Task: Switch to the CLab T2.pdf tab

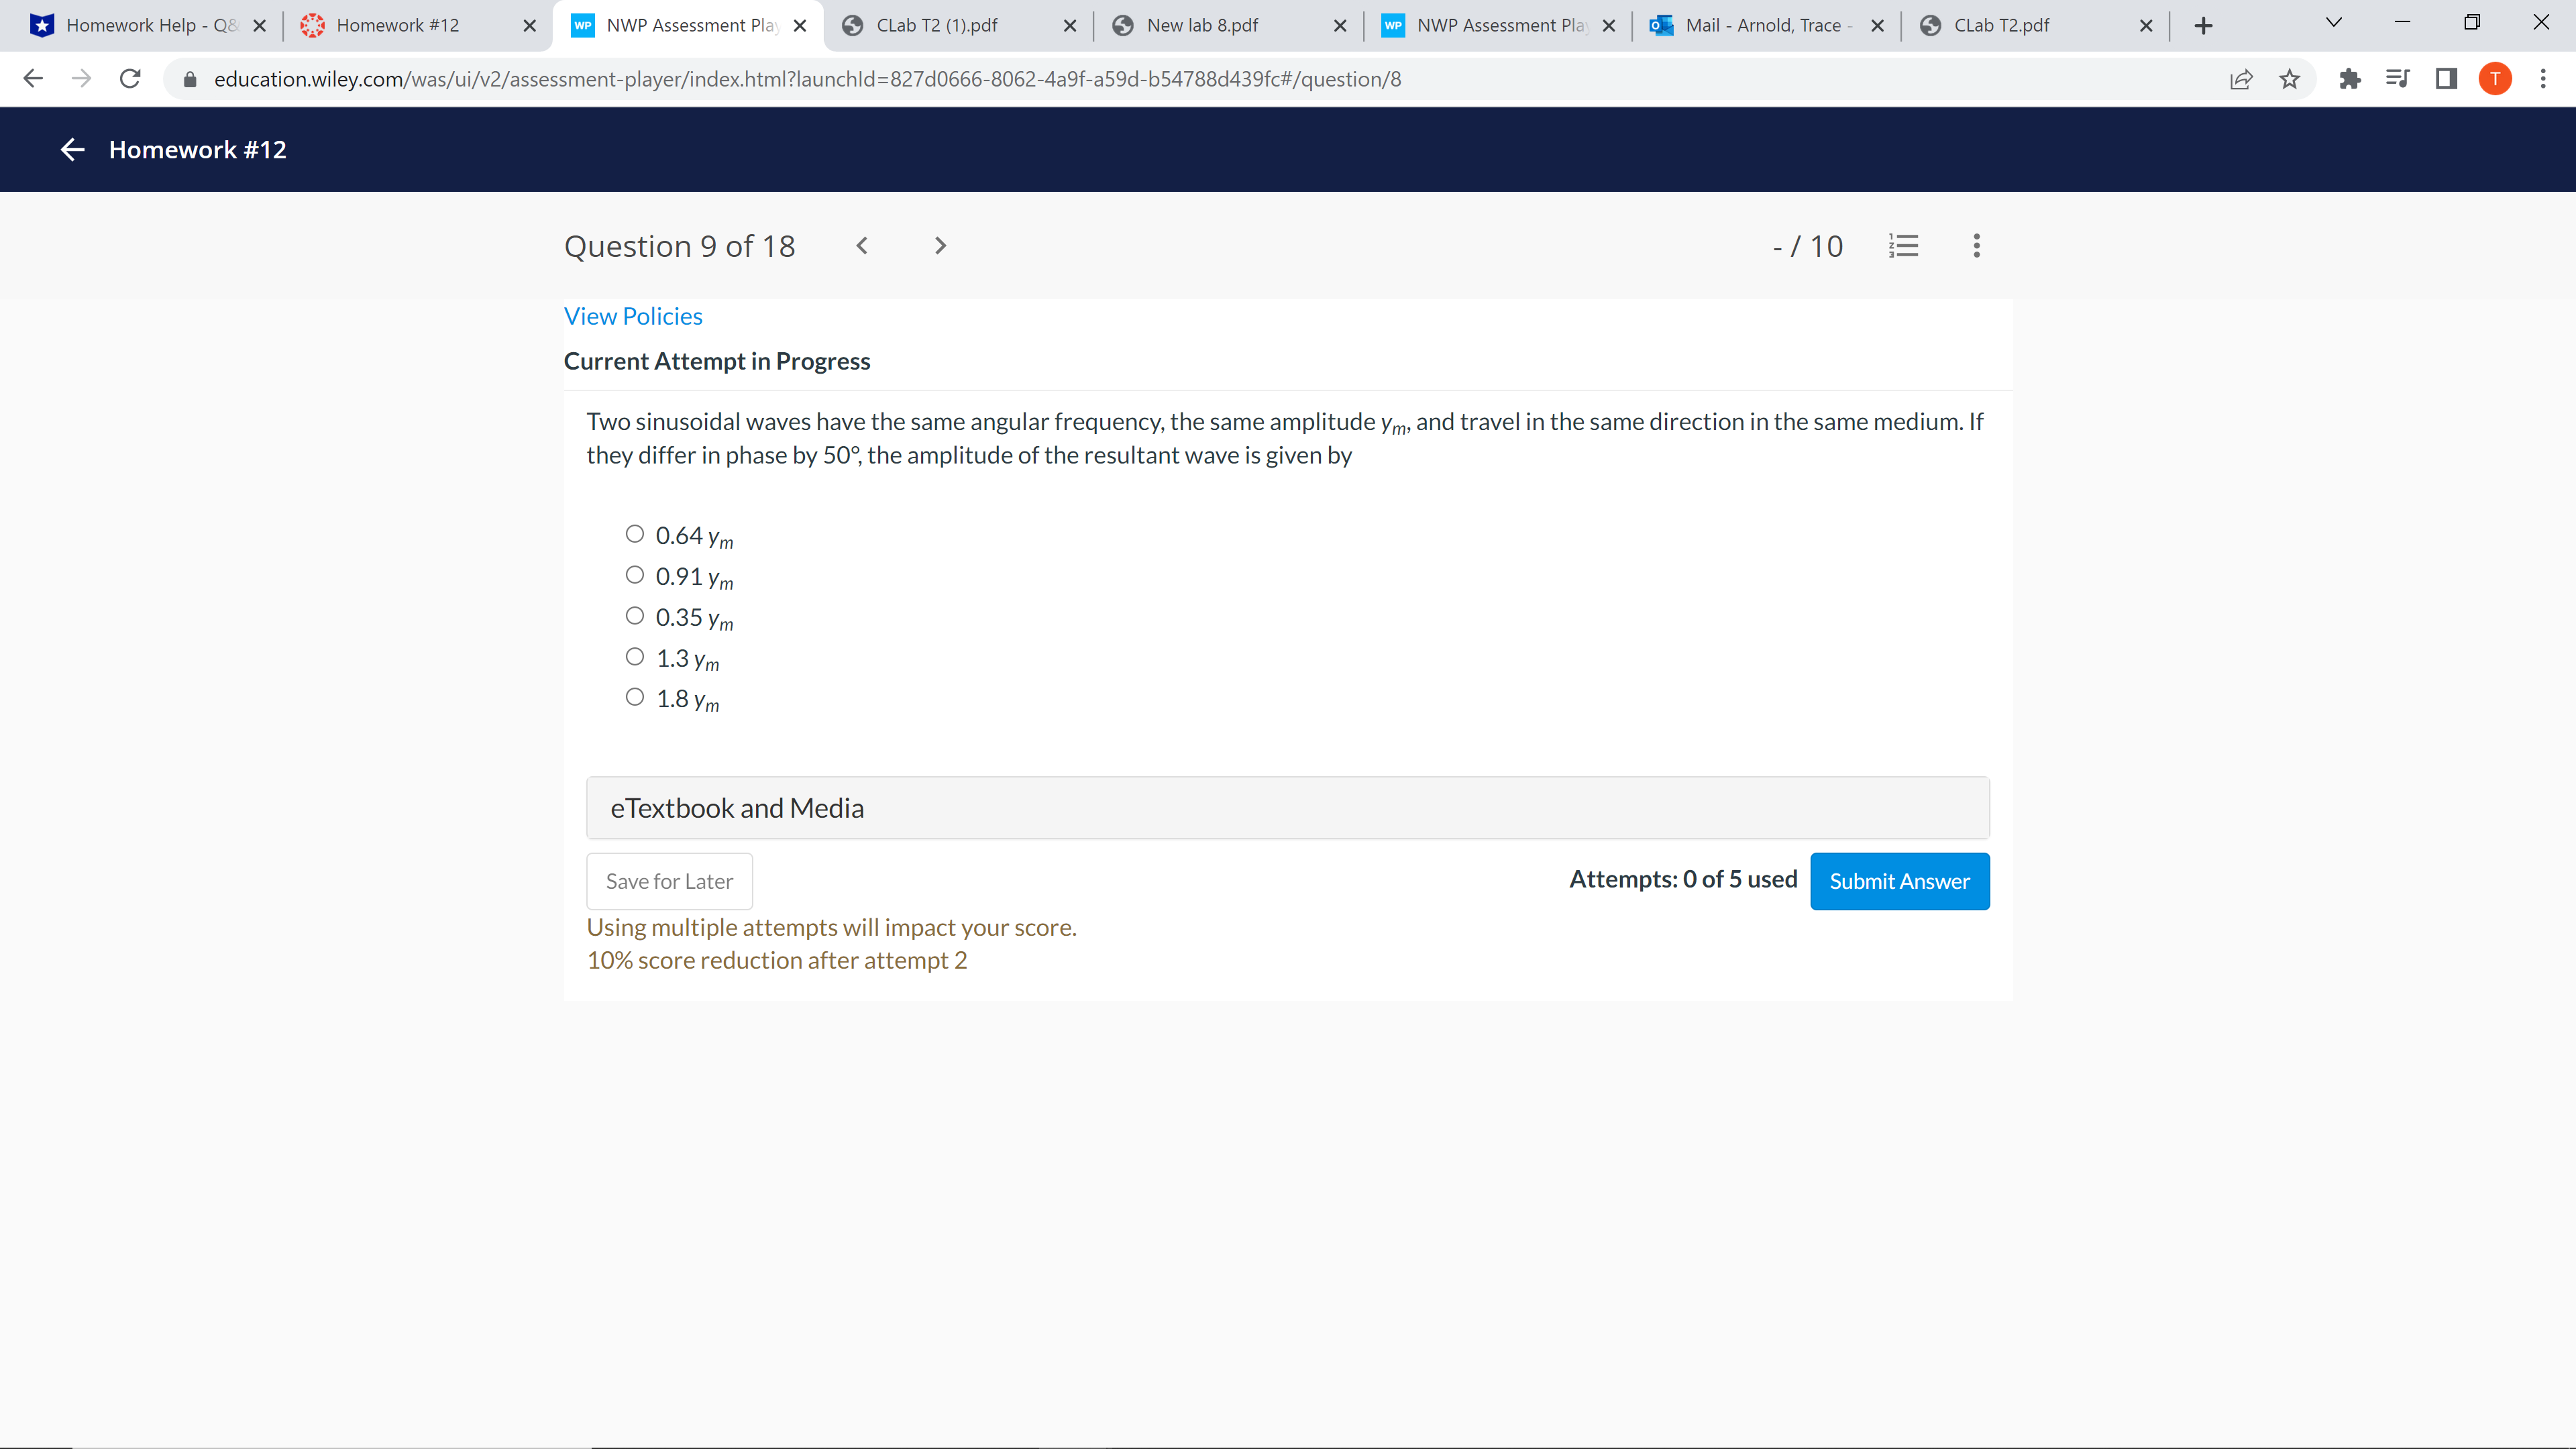Action: click(2000, 25)
